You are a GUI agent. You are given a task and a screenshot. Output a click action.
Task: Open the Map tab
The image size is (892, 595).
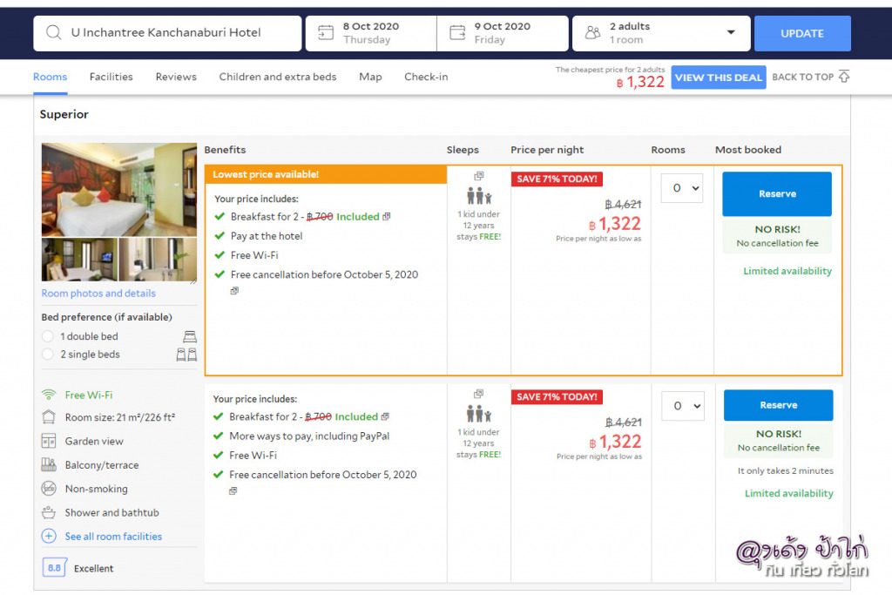coord(370,77)
